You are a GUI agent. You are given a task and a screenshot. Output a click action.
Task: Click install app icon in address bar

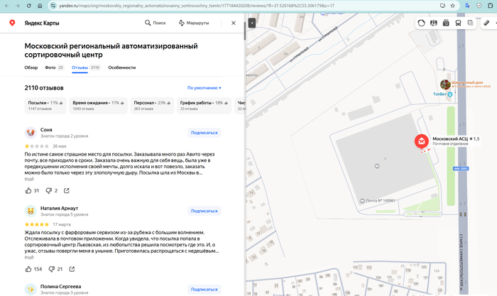(442, 6)
